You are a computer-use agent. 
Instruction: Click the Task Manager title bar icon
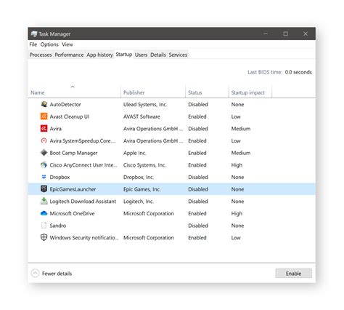(x=34, y=34)
